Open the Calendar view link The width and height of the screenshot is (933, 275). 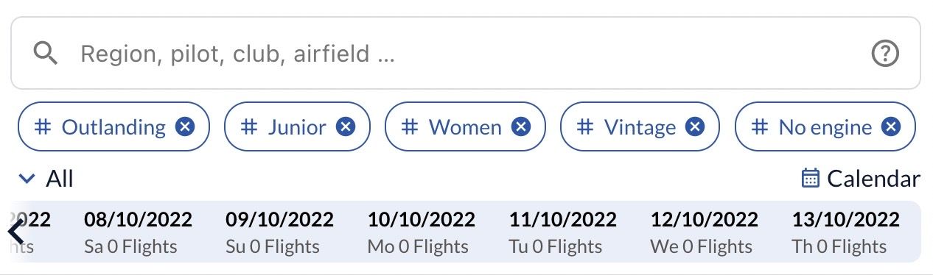click(861, 179)
